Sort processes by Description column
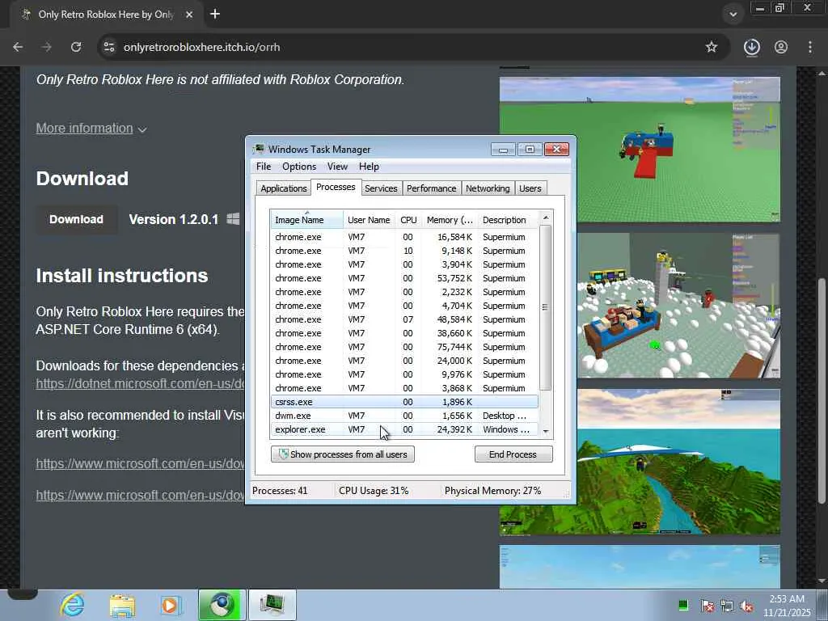Viewport: 828px width, 621px height. click(x=508, y=220)
